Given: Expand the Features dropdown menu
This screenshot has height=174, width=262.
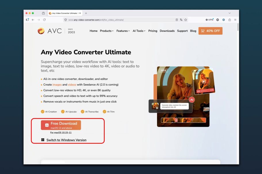Looking at the screenshot, I should [123, 31].
